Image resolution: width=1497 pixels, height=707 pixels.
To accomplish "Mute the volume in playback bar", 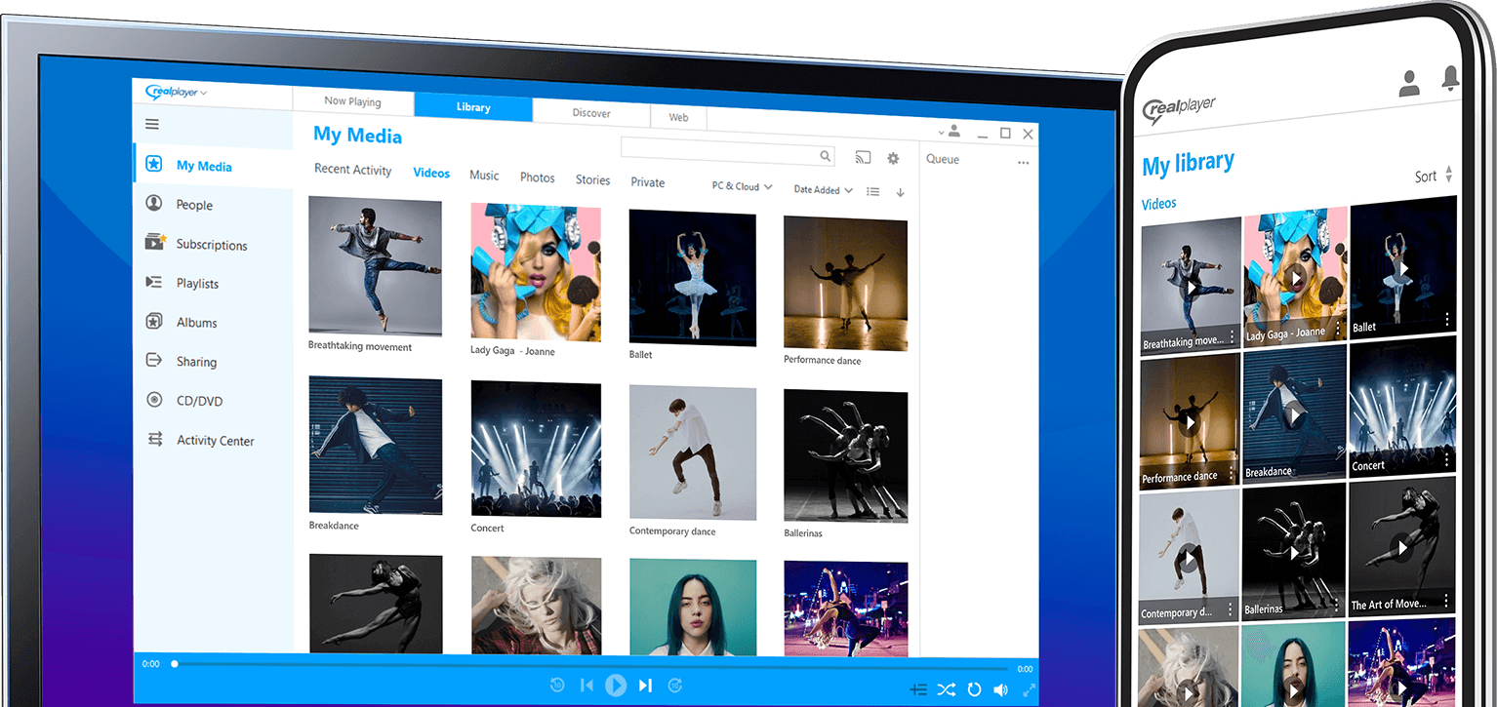I will click(x=1000, y=689).
